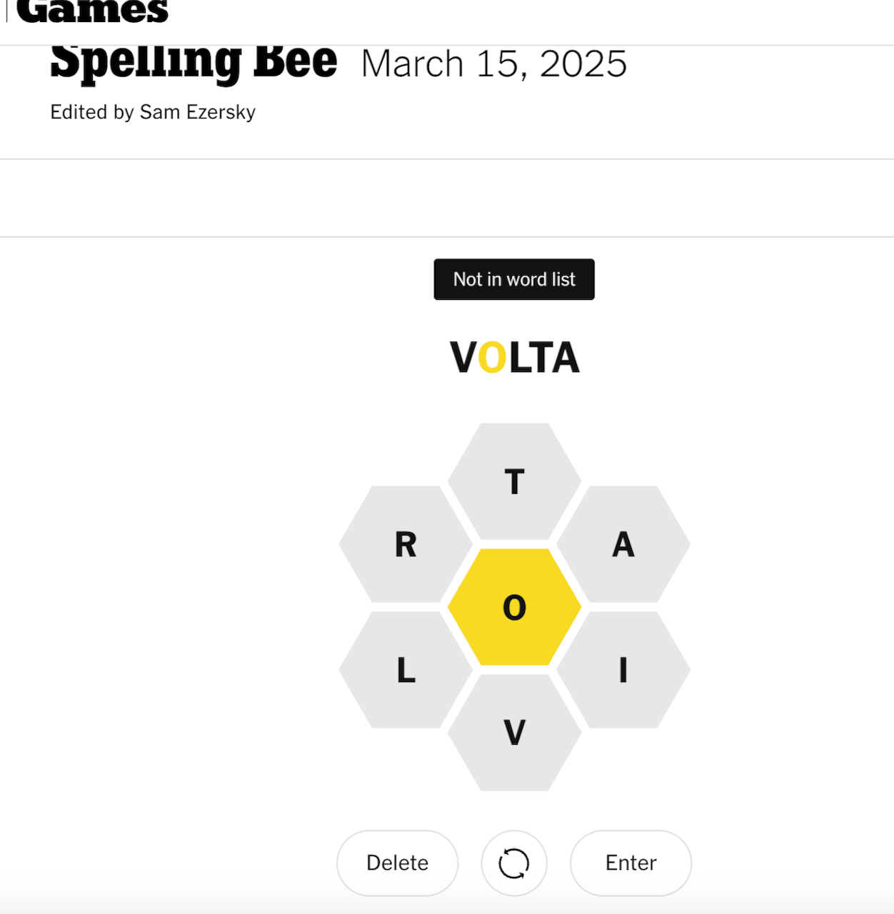Click letter L in typed word VOLTA
Screen dimensions: 894x914
click(x=519, y=358)
